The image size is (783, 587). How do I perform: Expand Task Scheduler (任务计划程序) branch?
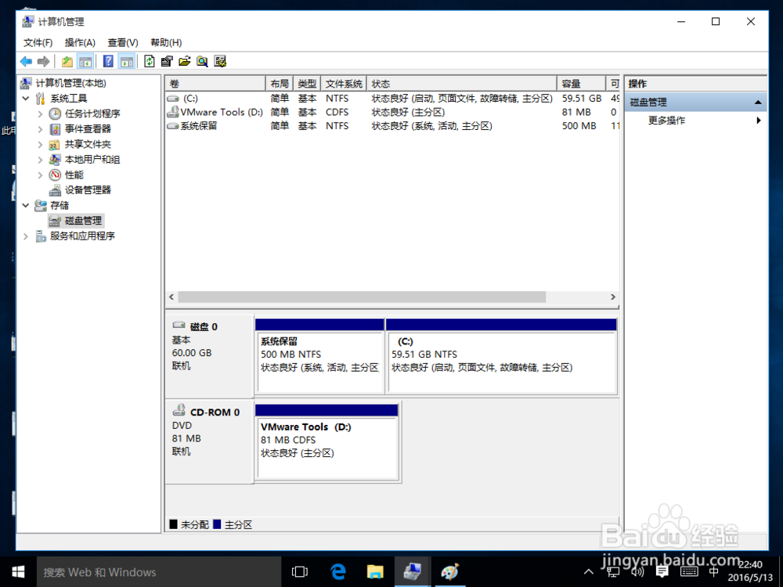tap(41, 113)
